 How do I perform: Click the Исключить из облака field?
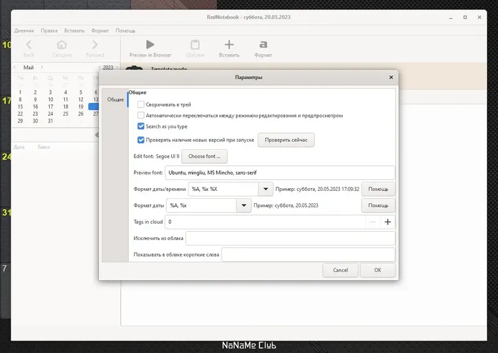coord(290,239)
